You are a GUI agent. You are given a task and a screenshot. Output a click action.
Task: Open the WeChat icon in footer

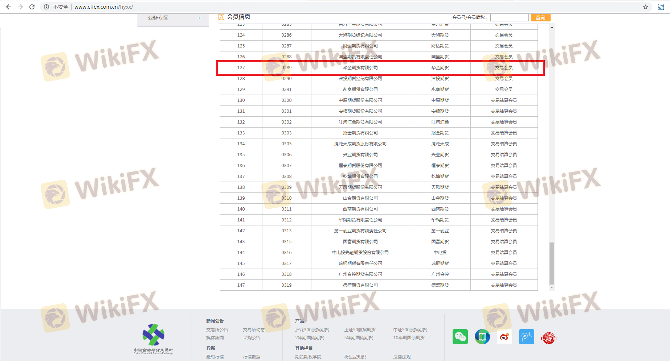(x=460, y=337)
